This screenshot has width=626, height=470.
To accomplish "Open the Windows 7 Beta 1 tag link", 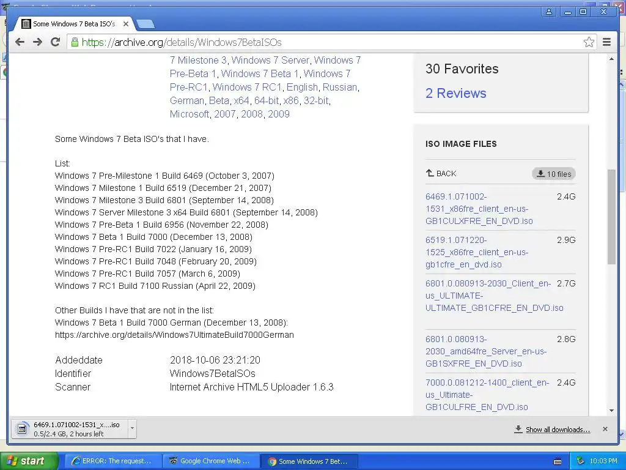I will [260, 74].
